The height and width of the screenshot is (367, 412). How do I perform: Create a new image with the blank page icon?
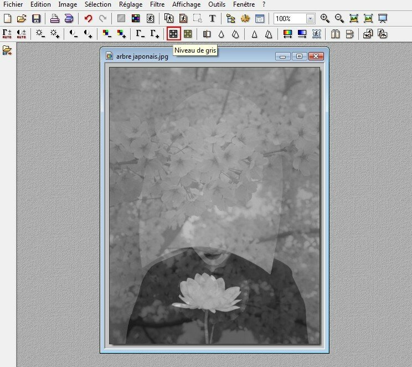pos(7,19)
